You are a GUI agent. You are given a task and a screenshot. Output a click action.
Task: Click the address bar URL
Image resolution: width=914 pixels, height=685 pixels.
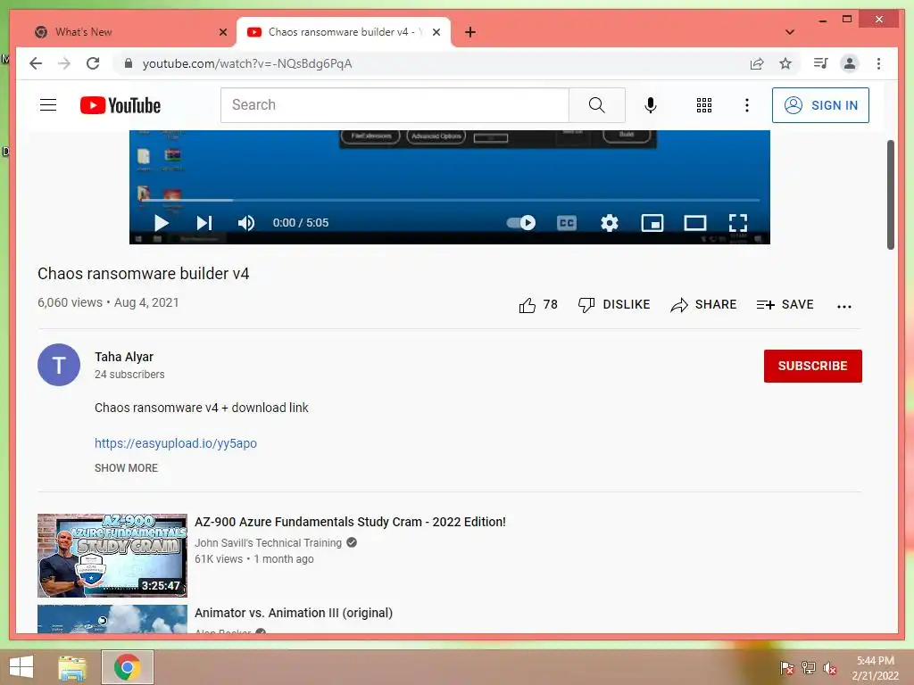click(247, 63)
